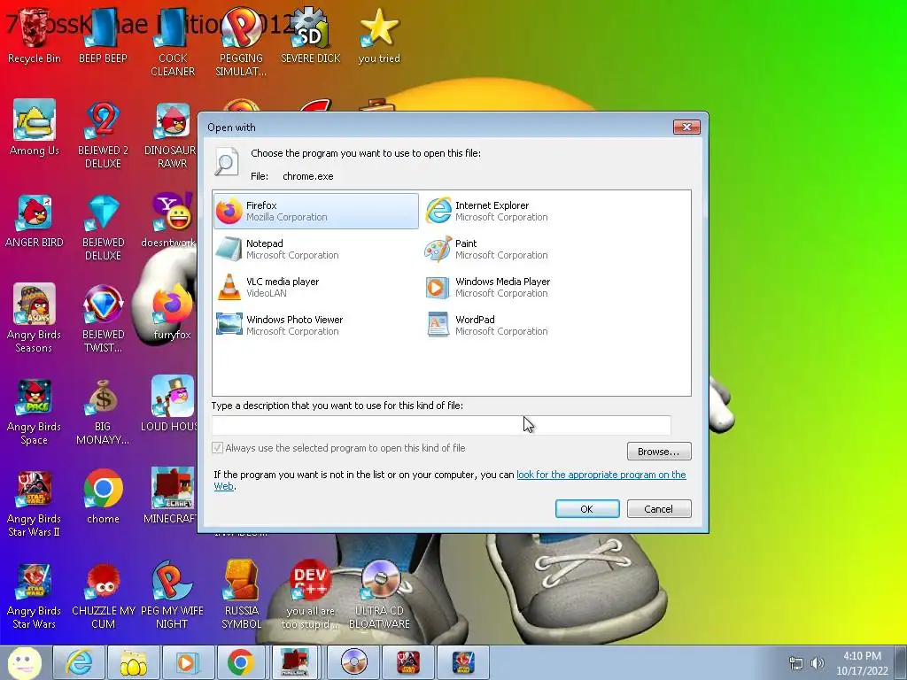Select VLC media player entry
Image resolution: width=907 pixels, height=680 pixels.
[316, 288]
